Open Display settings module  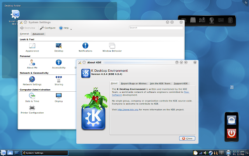(x=59, y=97)
